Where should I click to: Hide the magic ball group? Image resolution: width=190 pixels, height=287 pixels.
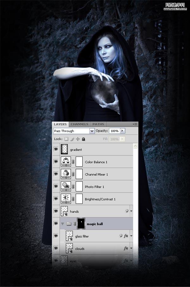(56, 224)
